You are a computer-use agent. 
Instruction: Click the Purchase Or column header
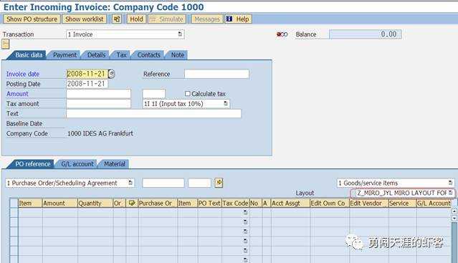(x=158, y=203)
